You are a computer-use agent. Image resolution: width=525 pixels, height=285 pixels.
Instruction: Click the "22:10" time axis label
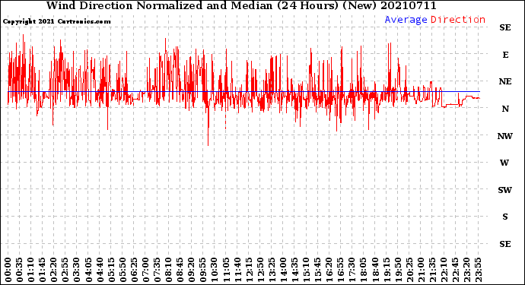pyautogui.click(x=444, y=270)
